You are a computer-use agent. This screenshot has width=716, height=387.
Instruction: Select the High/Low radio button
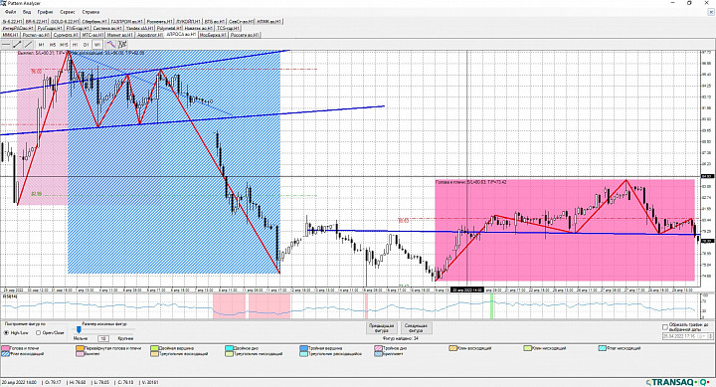point(6,332)
